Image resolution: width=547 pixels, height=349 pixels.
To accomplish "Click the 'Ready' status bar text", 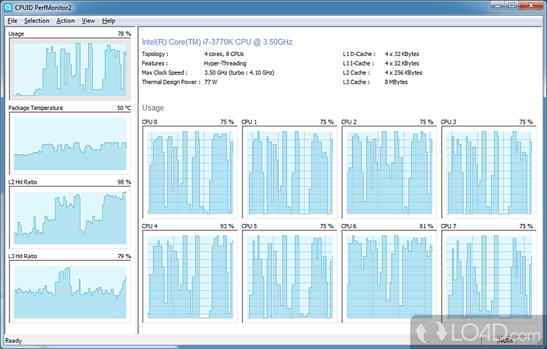I will coord(13,341).
